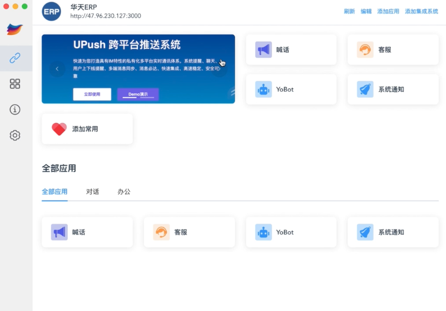
Task: Click the ERP round avatar icon
Action: [x=51, y=12]
